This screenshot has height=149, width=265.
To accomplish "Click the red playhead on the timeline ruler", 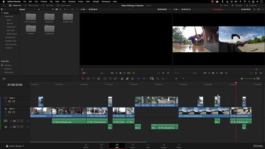I will click(x=236, y=83).
